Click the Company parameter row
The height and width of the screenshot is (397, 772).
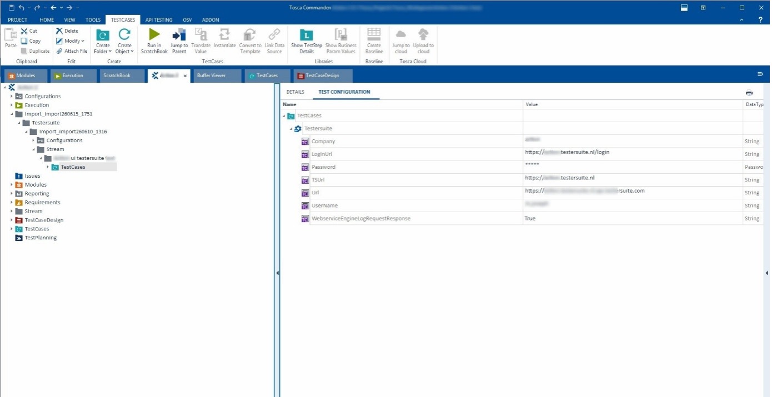522,142
